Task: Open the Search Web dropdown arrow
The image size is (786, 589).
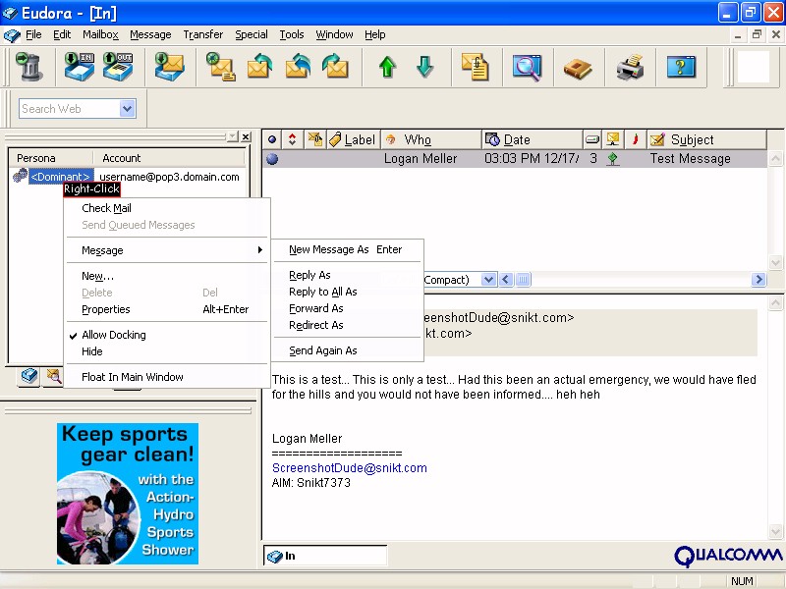Action: tap(128, 108)
